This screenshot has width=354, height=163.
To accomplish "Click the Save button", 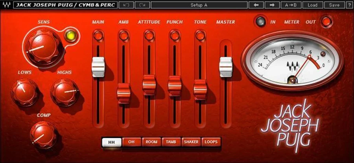I will [334, 5].
